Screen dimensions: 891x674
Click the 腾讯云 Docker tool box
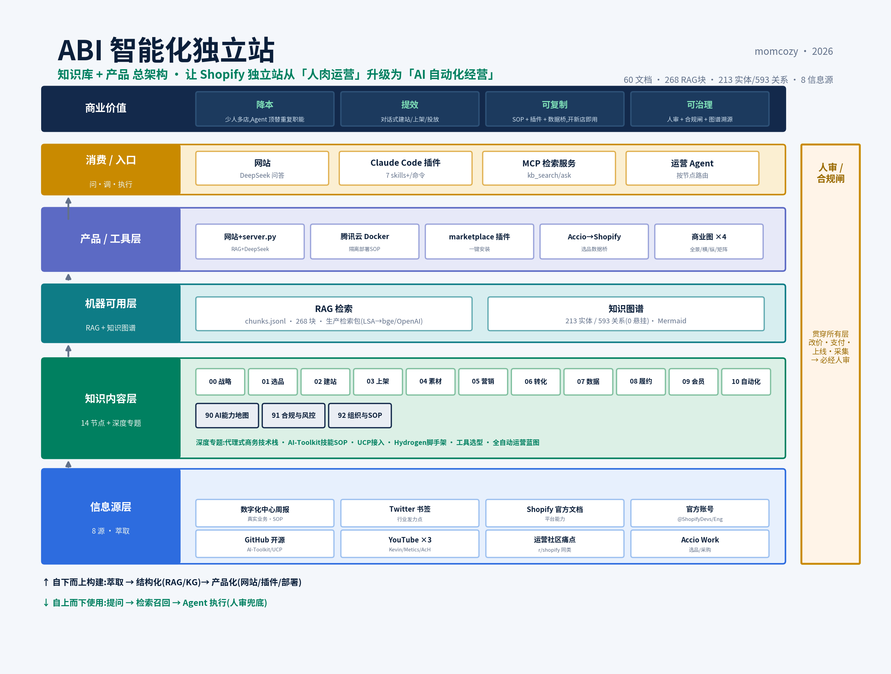coord(365,241)
